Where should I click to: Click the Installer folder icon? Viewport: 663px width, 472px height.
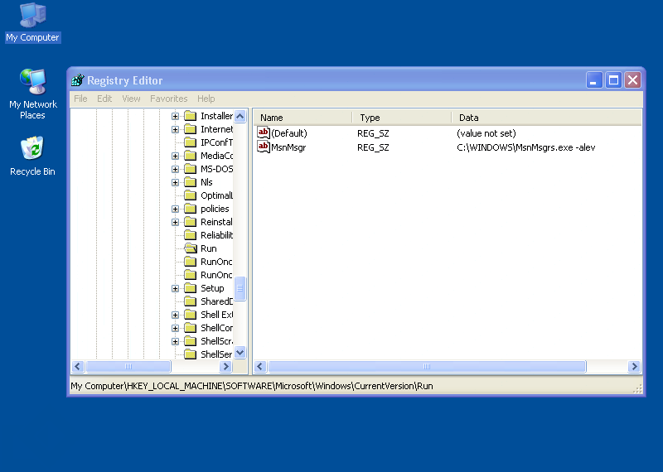click(191, 116)
